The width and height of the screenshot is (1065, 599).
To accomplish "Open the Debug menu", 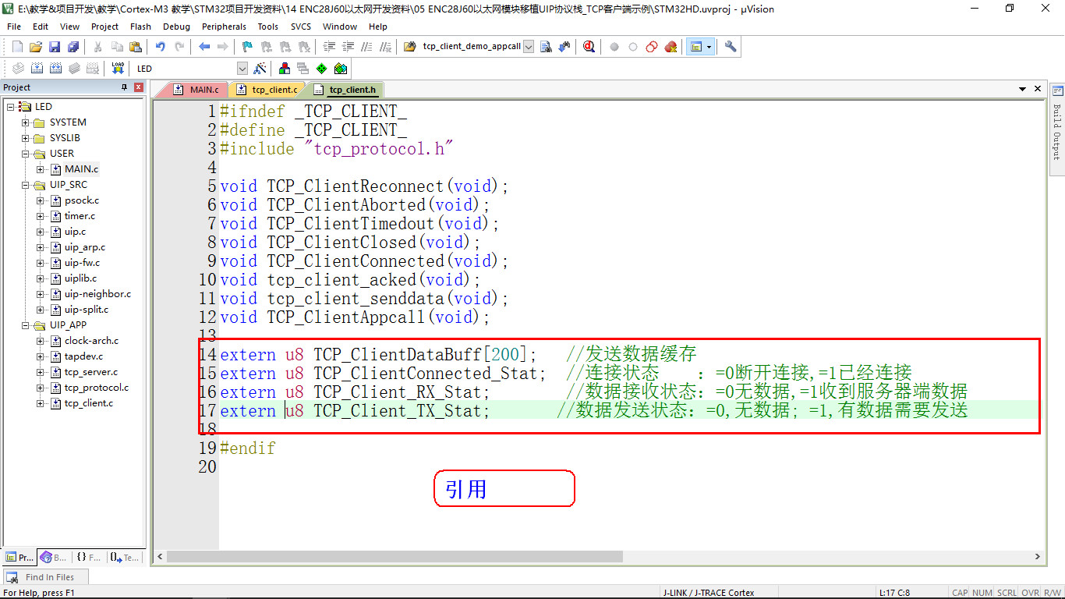I will pyautogui.click(x=177, y=27).
